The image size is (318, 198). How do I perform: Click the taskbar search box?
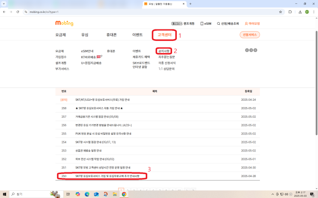coord(36,194)
